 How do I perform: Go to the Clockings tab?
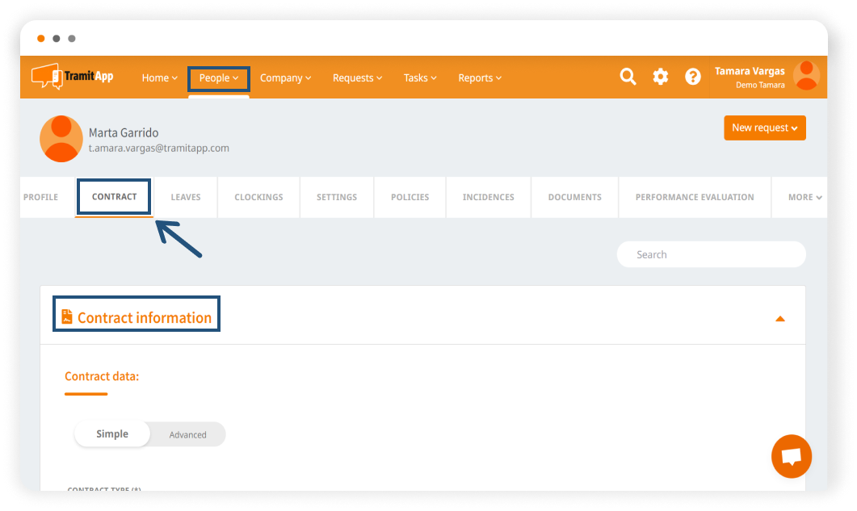(258, 197)
